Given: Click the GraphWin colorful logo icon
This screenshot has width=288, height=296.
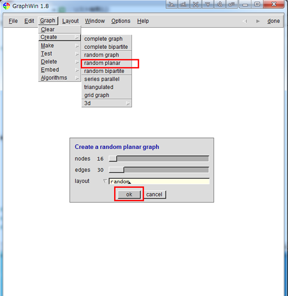Looking at the screenshot, I should pyautogui.click(x=6, y=6).
